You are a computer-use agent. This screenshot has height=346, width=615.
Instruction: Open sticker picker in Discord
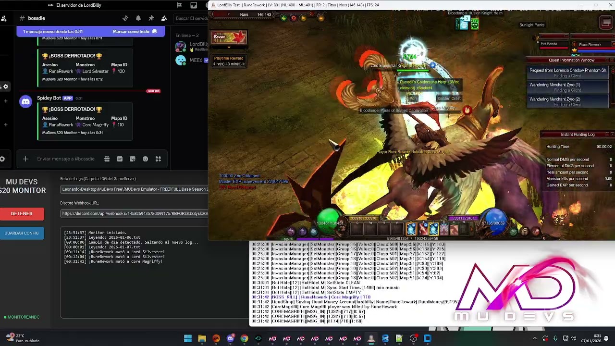[133, 159]
